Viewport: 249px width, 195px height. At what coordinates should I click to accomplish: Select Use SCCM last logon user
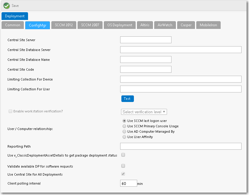124,121
